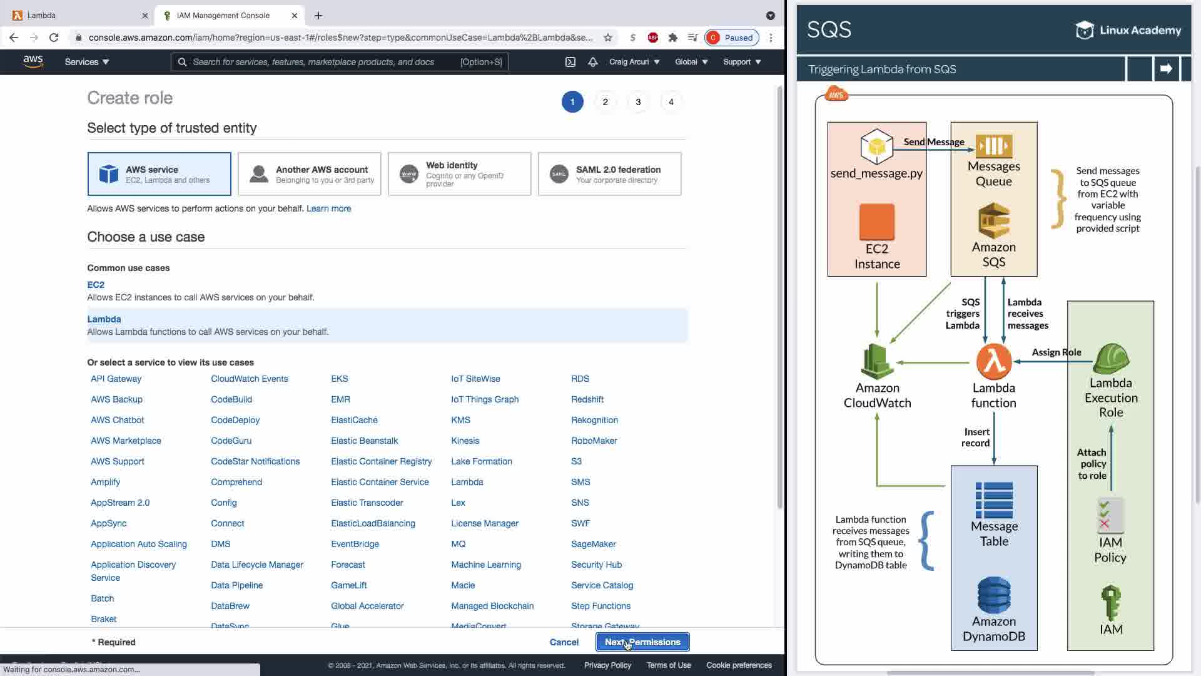The height and width of the screenshot is (676, 1201).
Task: Expand the Global region dropdown
Action: 691,62
